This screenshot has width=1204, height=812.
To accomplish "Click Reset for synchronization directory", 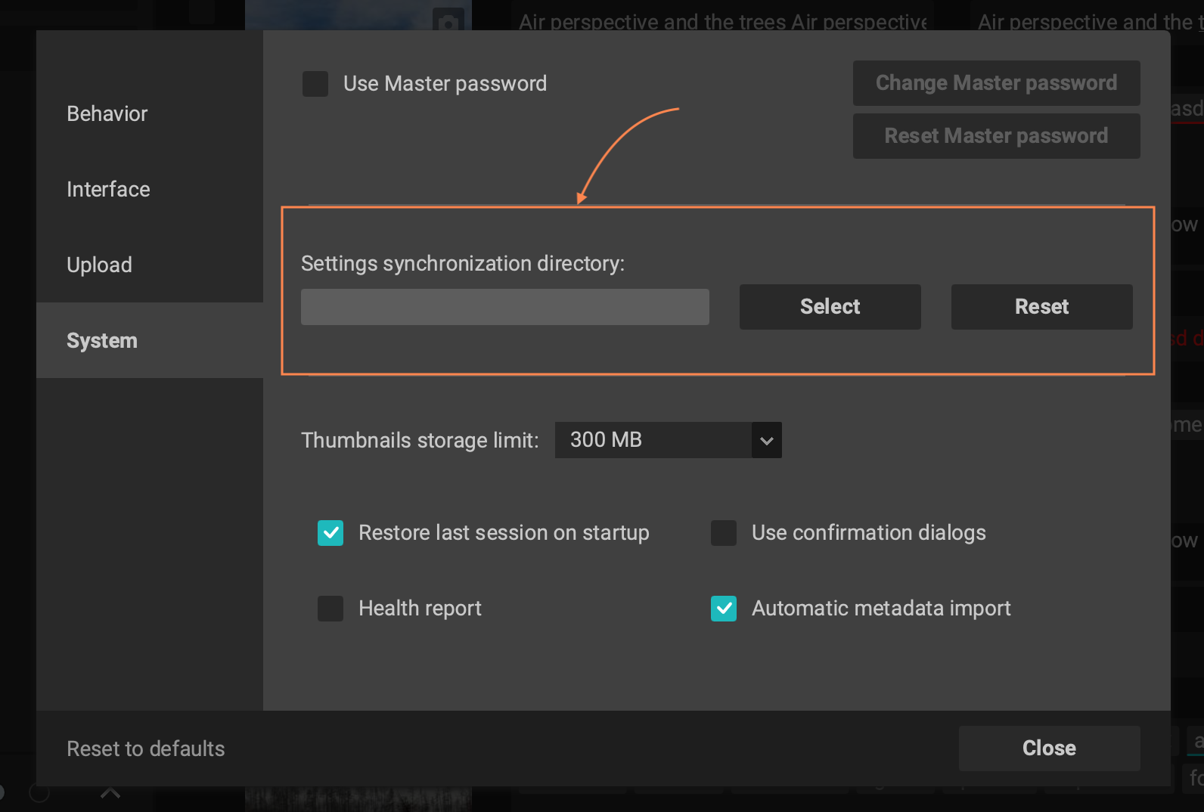I will 1041,307.
